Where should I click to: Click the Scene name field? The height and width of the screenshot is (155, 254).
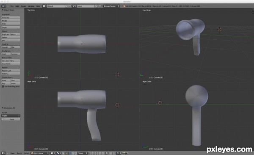pyautogui.click(x=86, y=6)
